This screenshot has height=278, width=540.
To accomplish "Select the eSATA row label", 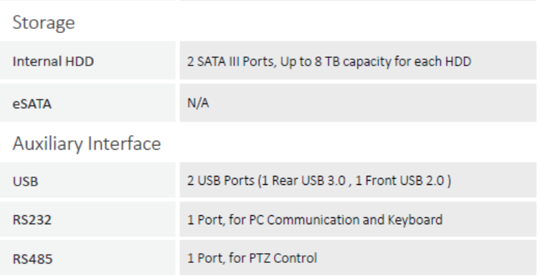I will pyautogui.click(x=88, y=103).
